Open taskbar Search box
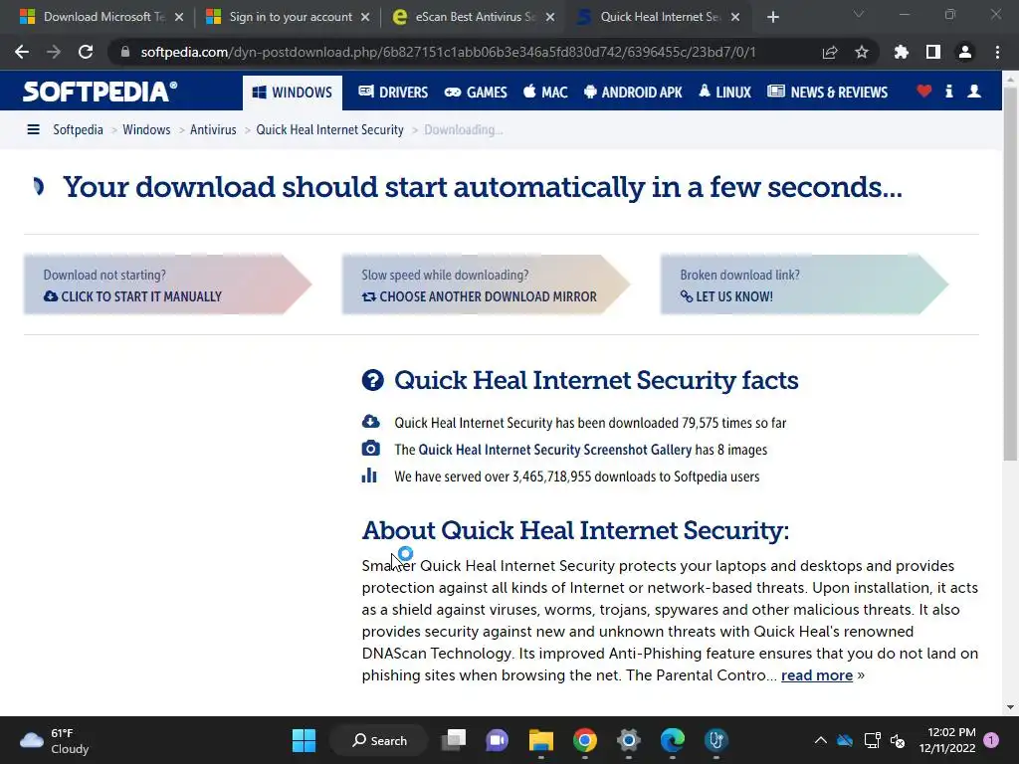 pyautogui.click(x=379, y=740)
